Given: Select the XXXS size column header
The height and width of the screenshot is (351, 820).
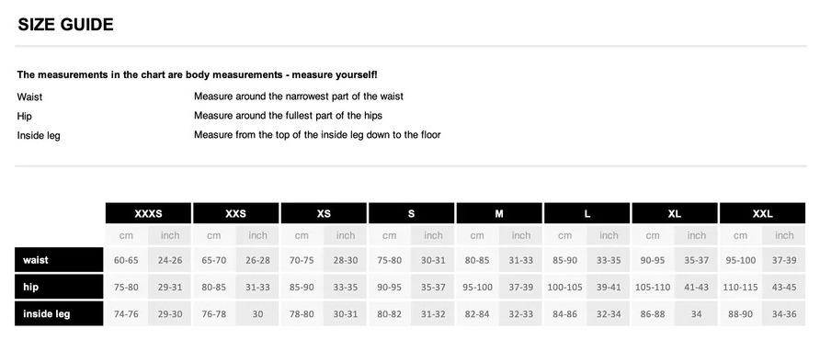Looking at the screenshot, I should point(149,213).
